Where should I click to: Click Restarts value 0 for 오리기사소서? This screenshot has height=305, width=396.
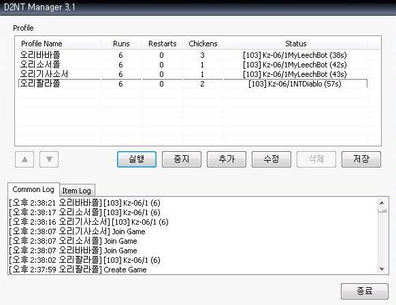coord(161,74)
